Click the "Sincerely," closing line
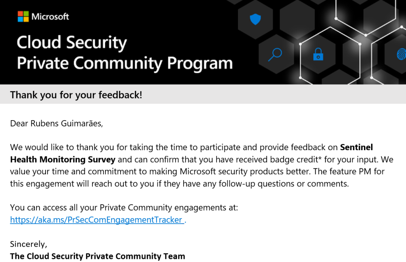This screenshot has height=262, width=406. (28, 244)
